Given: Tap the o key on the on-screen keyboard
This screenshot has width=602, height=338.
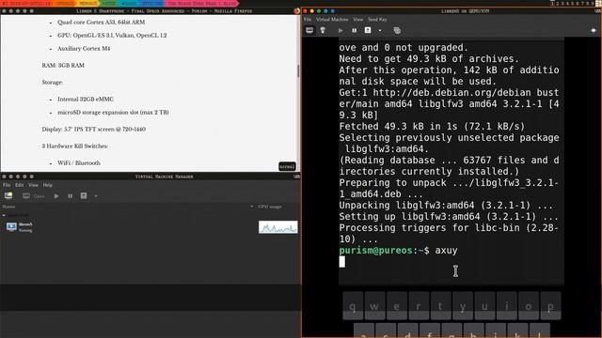Looking at the screenshot, I should [529, 306].
